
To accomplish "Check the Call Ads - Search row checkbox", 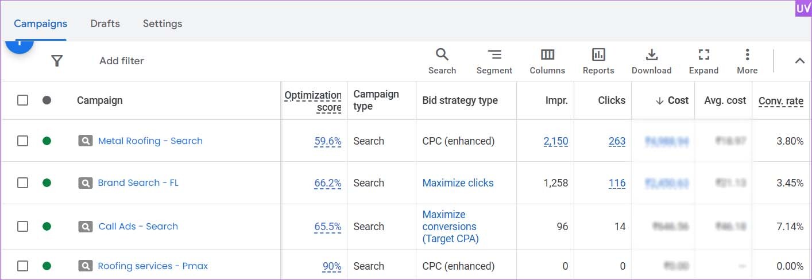I will [22, 227].
